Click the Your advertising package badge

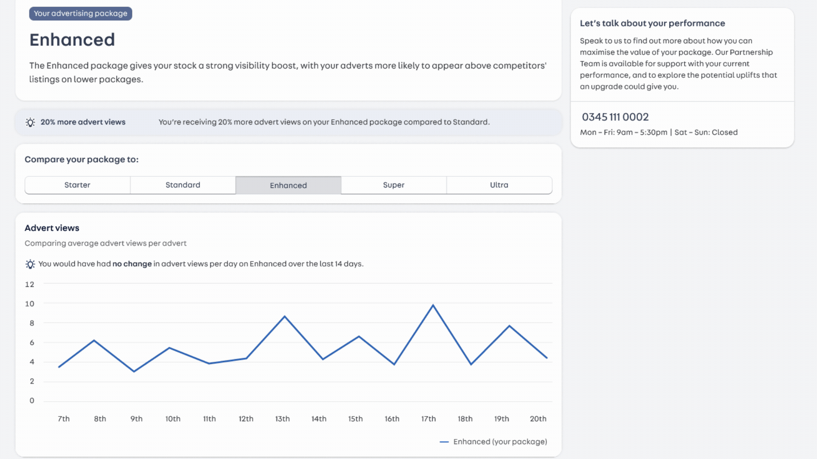(81, 14)
